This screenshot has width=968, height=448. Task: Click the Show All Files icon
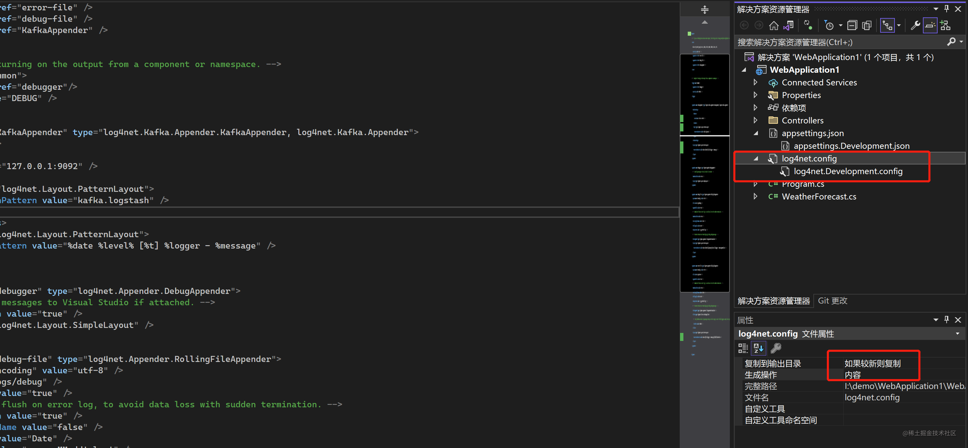click(866, 25)
